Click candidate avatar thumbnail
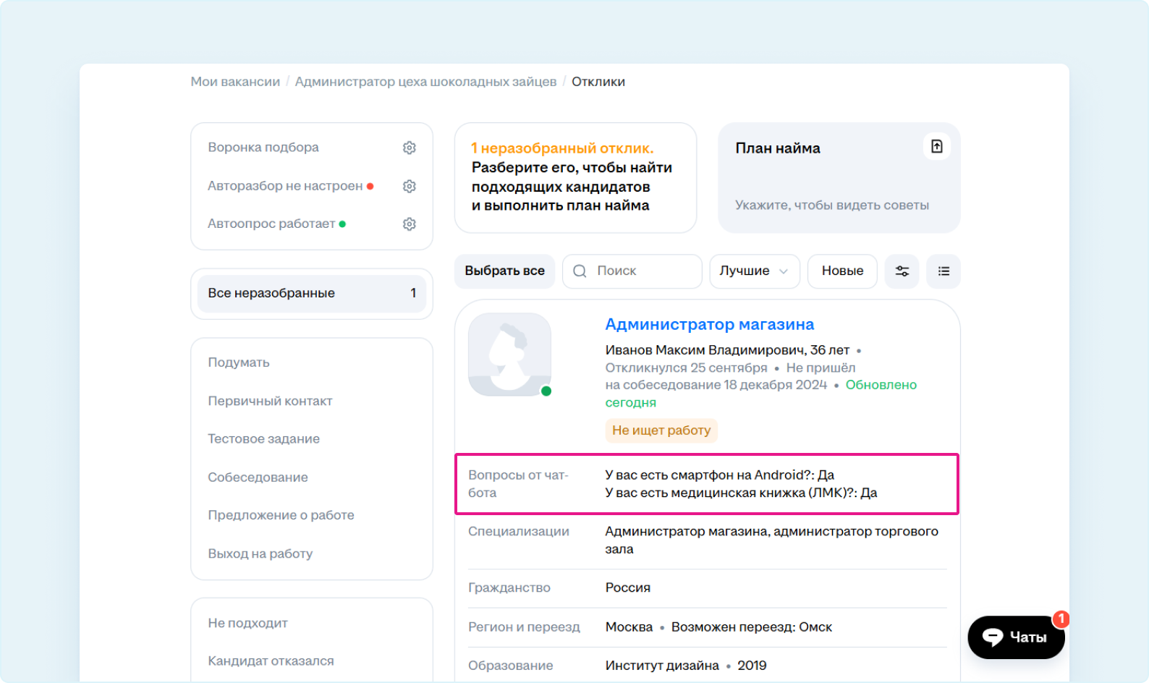 coord(509,355)
